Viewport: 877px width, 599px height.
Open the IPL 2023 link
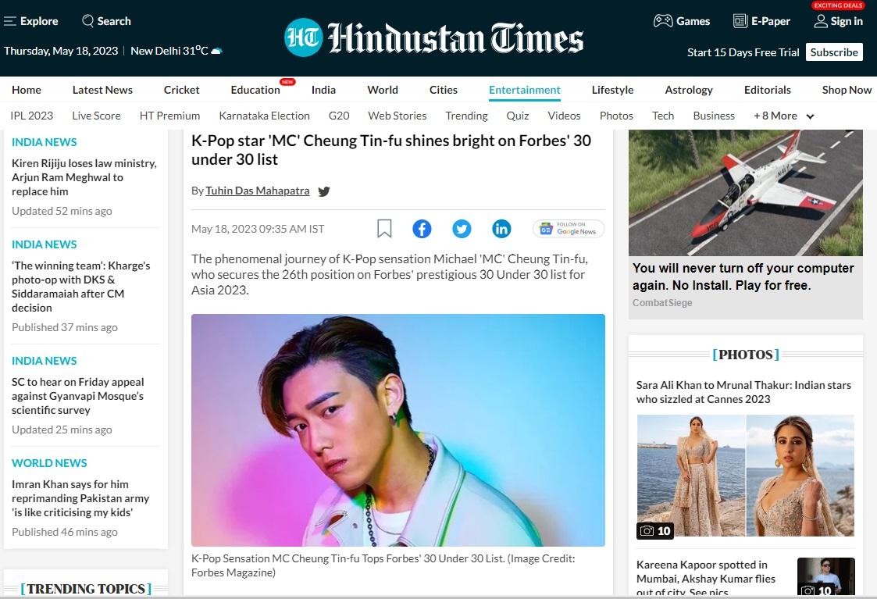coord(32,116)
